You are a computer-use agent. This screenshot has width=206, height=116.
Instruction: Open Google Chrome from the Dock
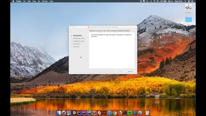[115, 113]
